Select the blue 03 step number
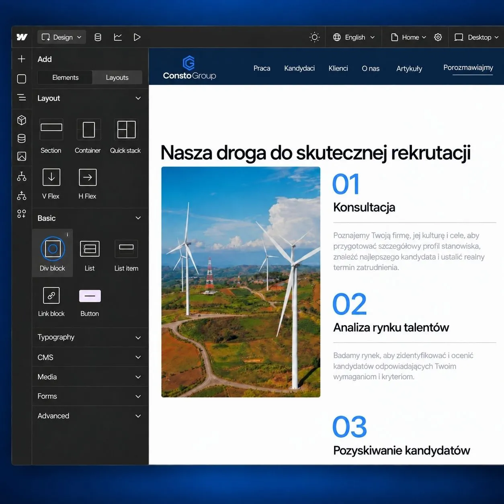504x504 pixels. coord(350,427)
